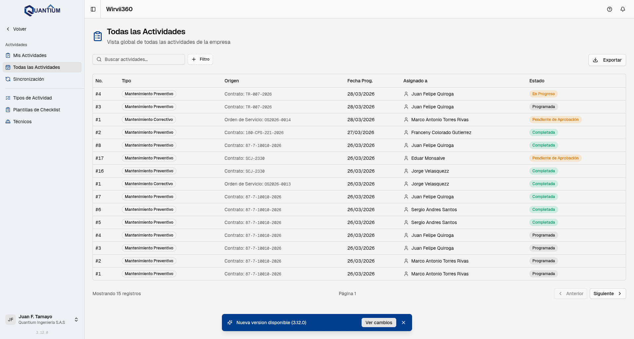The image size is (634, 339).
Task: Open the help question mark icon
Action: 609,9
